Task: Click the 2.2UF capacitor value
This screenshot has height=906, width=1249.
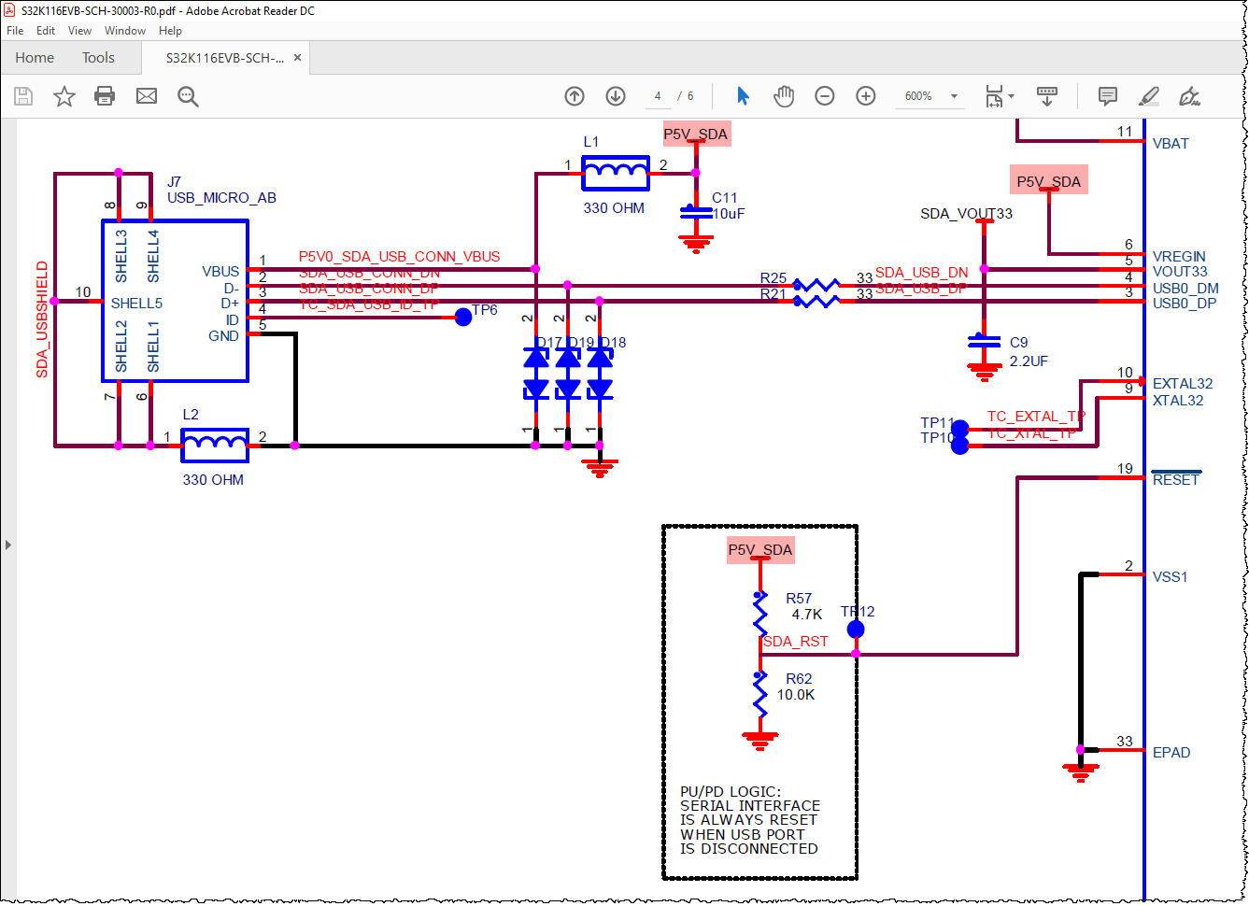Action: tap(1029, 361)
